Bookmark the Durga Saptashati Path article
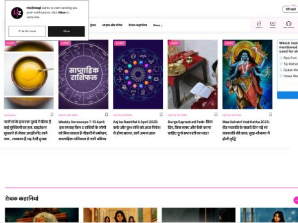This screenshot has width=298, height=223. coord(216,114)
